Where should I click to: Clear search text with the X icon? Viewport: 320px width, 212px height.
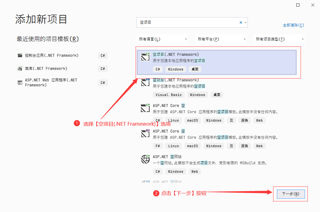(x=241, y=22)
